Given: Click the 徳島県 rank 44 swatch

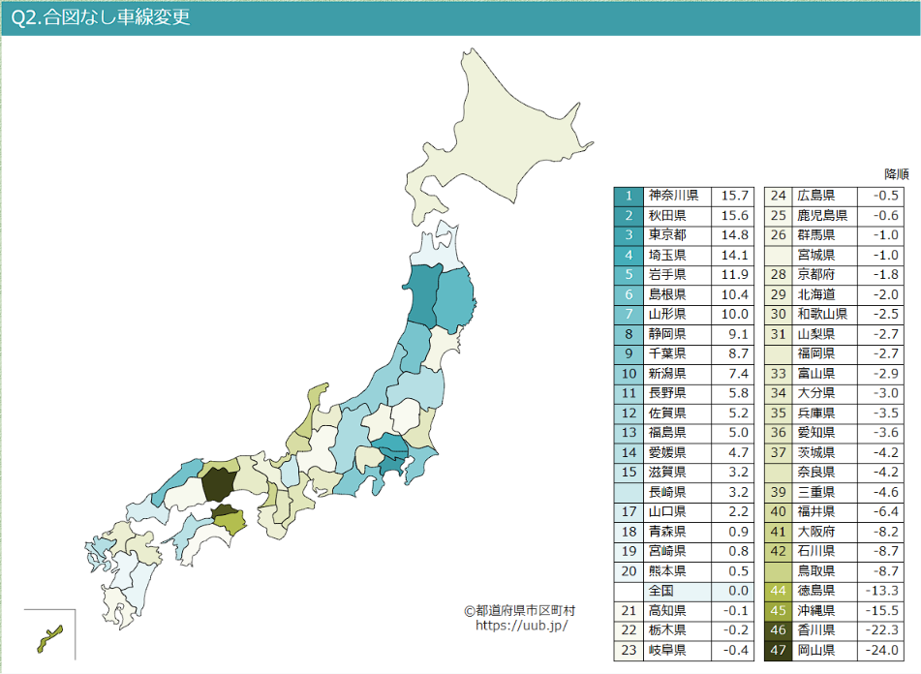Looking at the screenshot, I should [x=779, y=591].
